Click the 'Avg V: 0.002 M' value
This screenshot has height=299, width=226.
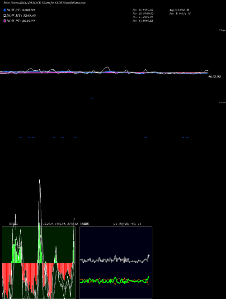179,10
